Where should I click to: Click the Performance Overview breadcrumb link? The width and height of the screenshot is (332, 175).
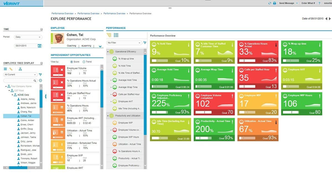click(62, 13)
